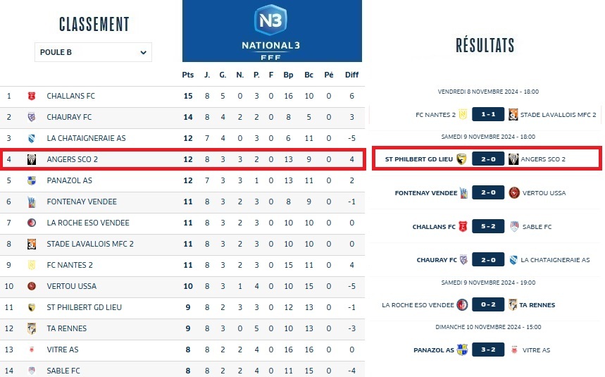Click Chauray FC crest in standings
This screenshot has width=605, height=377.
[x=31, y=117]
